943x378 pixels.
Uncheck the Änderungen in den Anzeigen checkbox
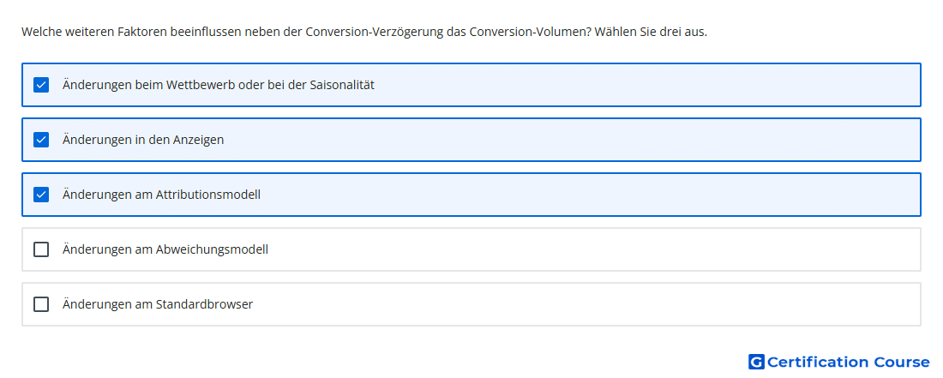41,140
